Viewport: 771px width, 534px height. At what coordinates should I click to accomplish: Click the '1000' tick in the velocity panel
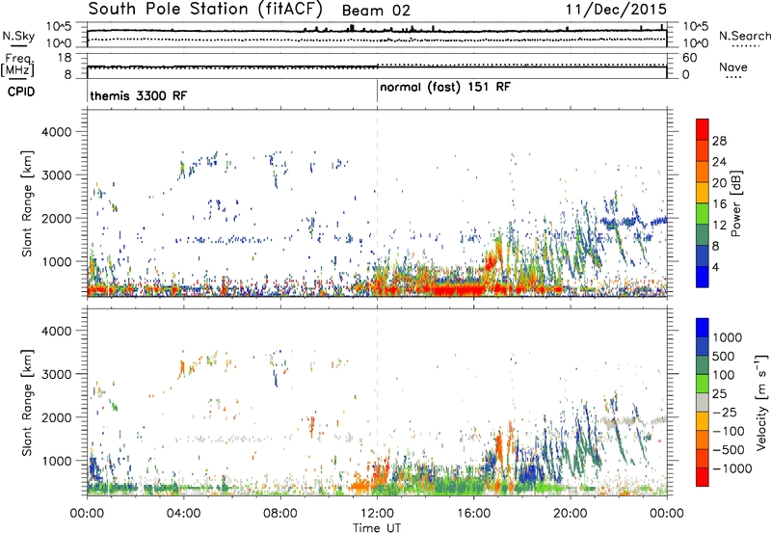56,461
